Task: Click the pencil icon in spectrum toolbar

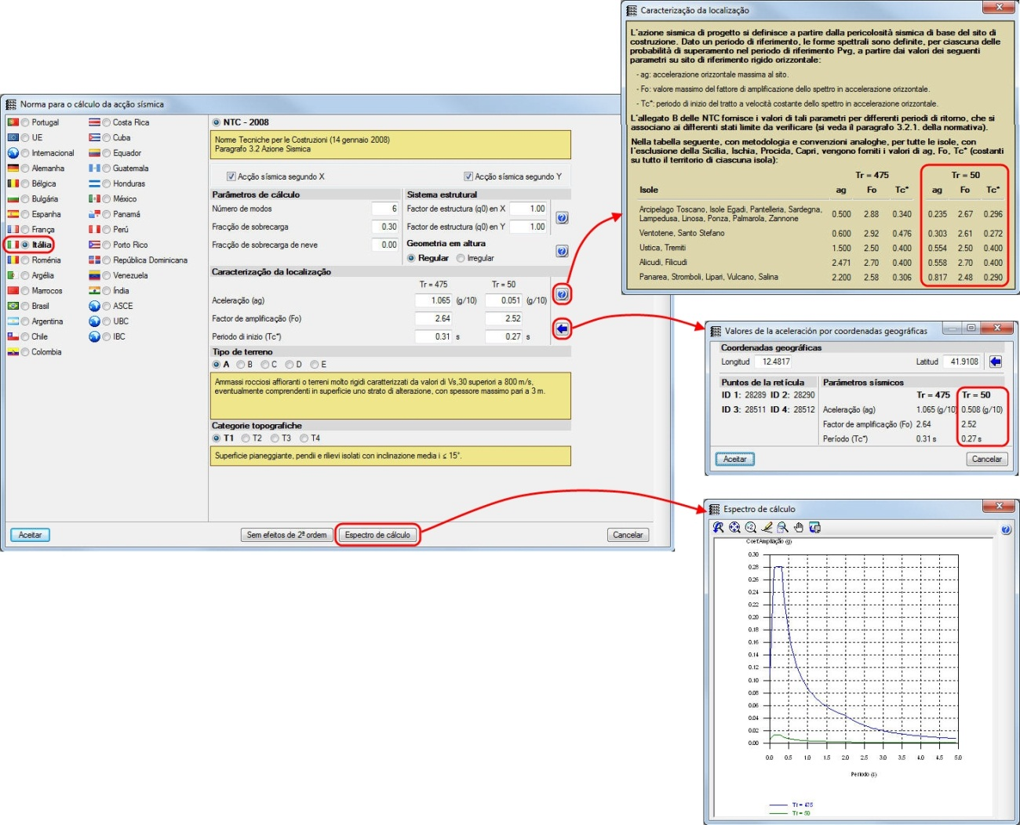Action: click(x=767, y=528)
